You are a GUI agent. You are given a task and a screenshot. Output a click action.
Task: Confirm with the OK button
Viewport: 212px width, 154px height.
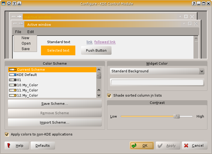[142, 145]
